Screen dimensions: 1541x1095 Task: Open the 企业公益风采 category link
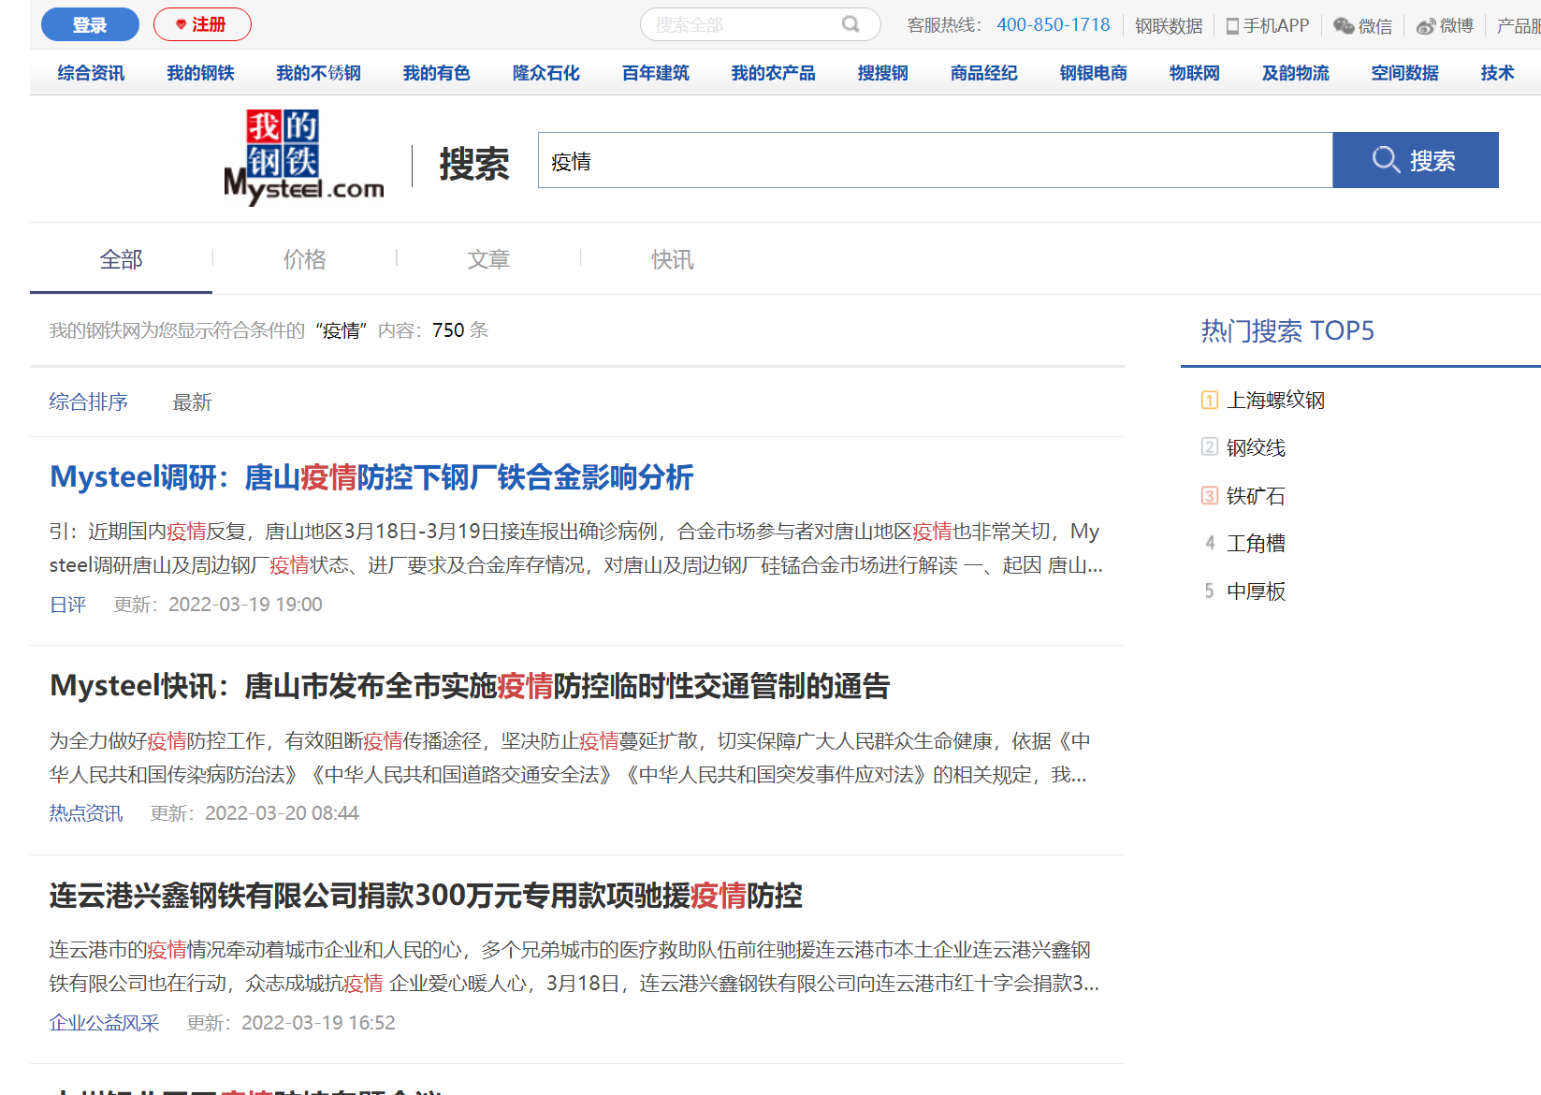(105, 1023)
